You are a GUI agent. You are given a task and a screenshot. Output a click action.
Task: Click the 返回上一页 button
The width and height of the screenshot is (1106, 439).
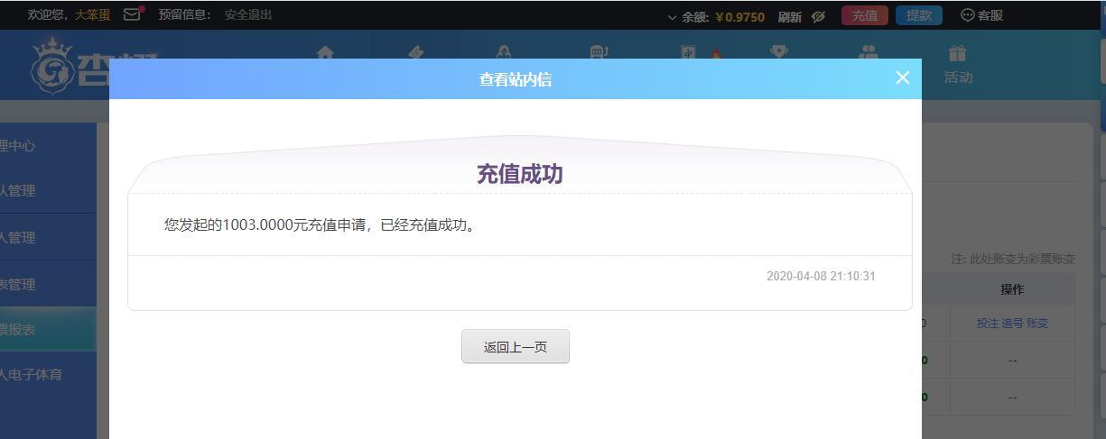coord(516,346)
